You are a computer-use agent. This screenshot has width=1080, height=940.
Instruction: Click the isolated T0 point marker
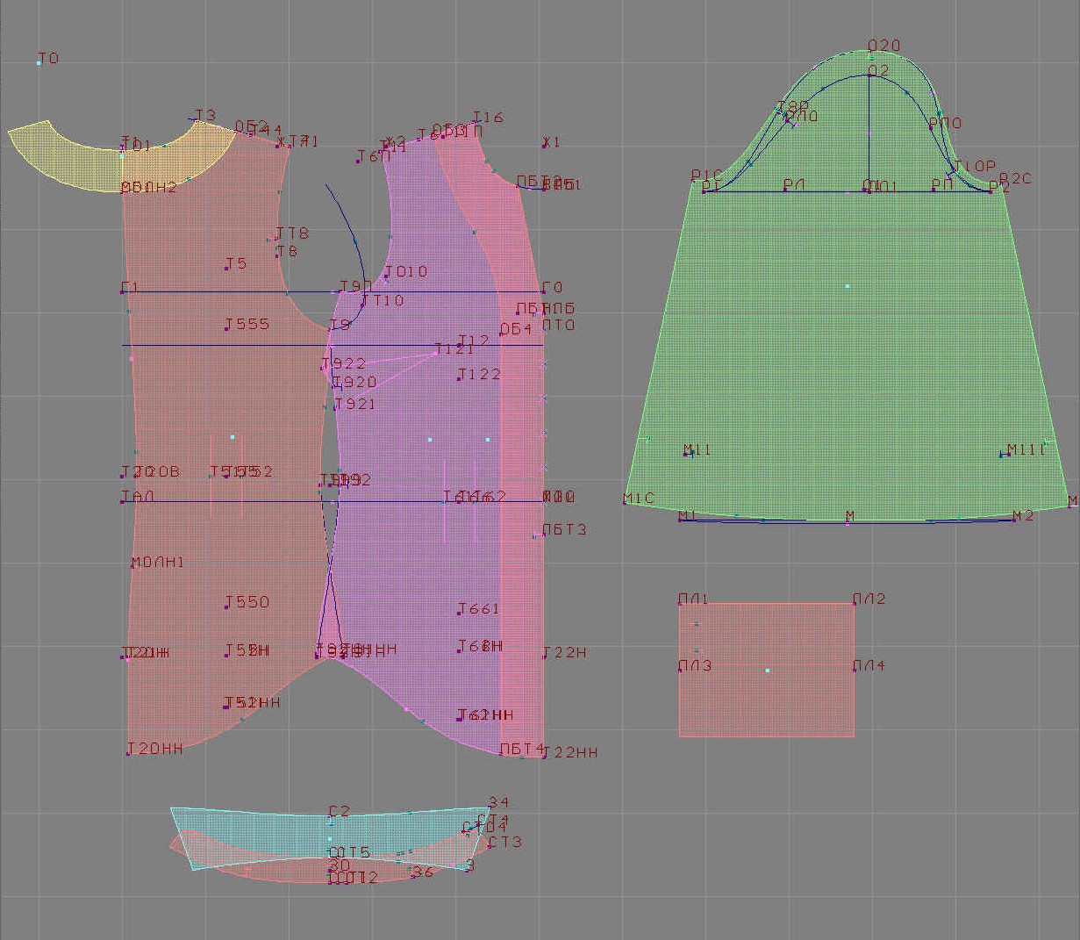39,63
